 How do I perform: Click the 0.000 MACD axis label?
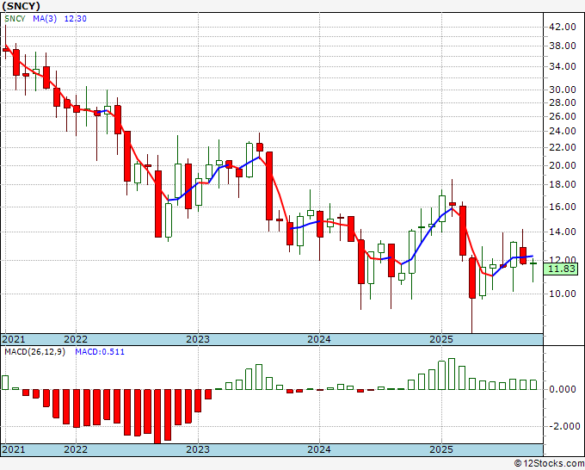pos(563,389)
